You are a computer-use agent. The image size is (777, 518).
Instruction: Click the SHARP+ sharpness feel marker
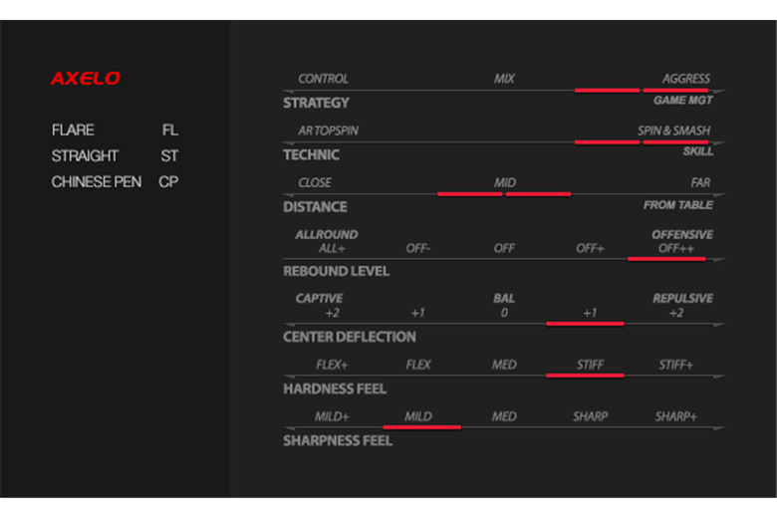(676, 416)
